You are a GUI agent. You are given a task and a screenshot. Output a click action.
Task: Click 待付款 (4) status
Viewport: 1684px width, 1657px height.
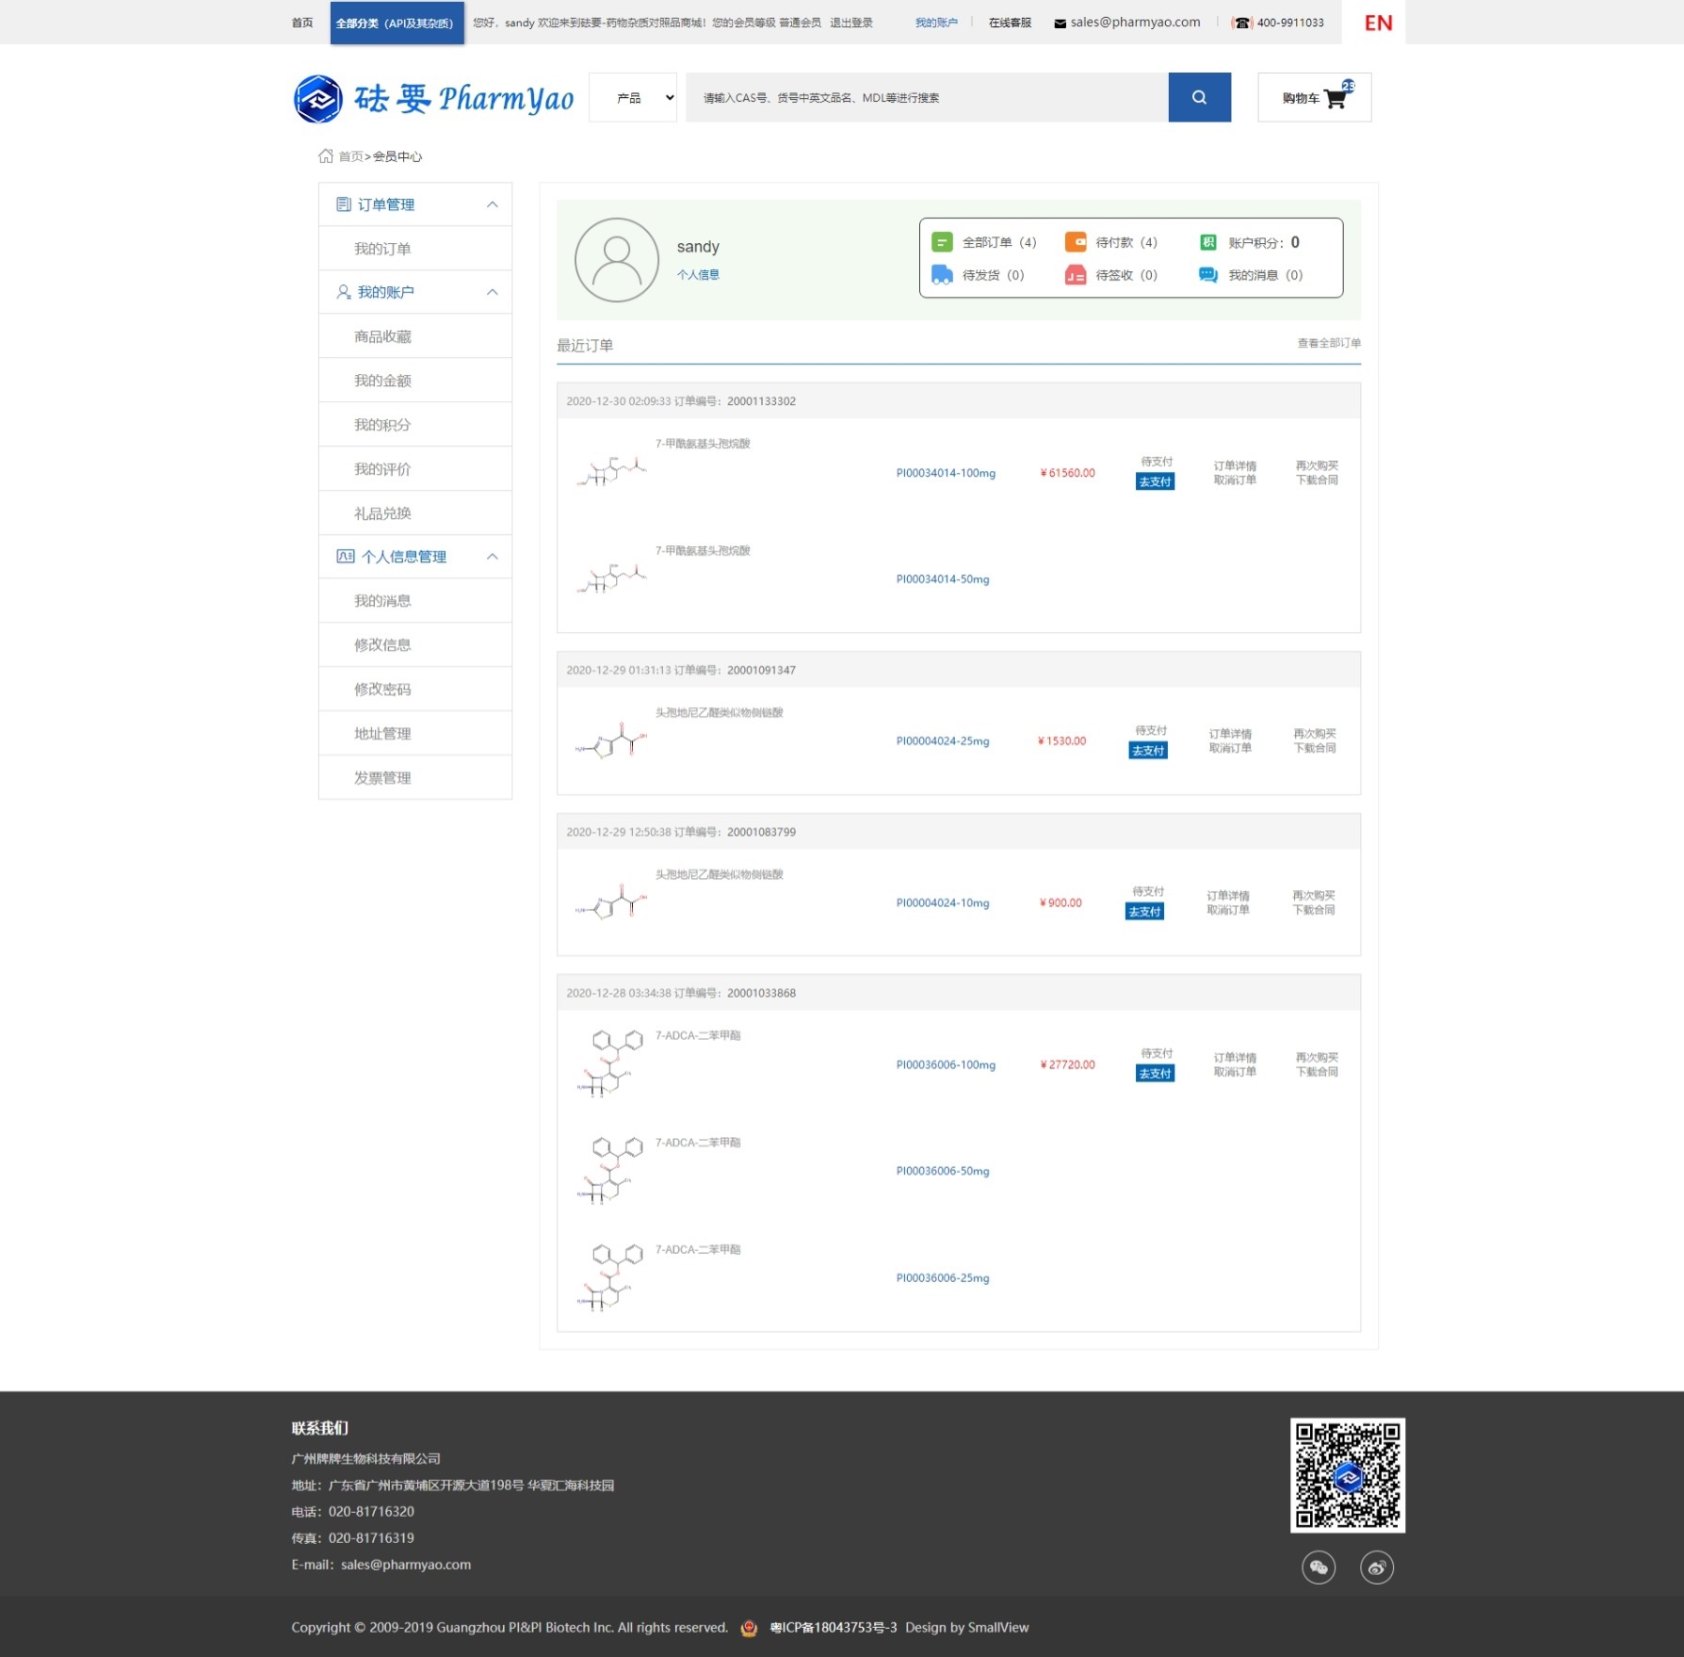click(x=1126, y=242)
